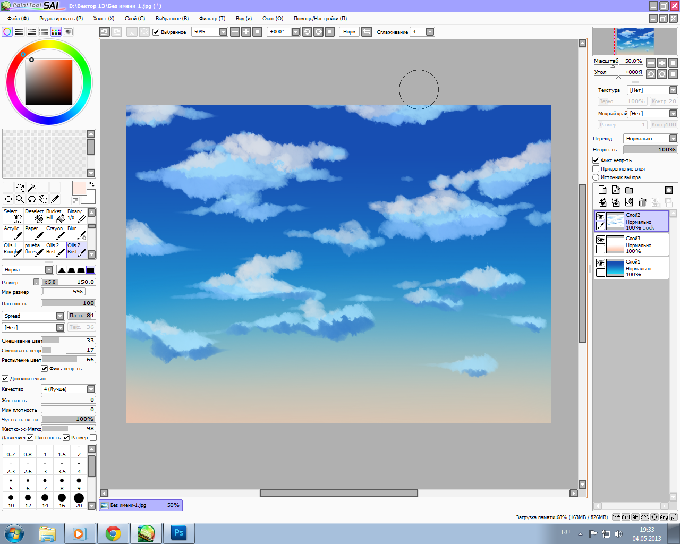
Task: Pick the Binary 1/0 pen
Action: 76,215
